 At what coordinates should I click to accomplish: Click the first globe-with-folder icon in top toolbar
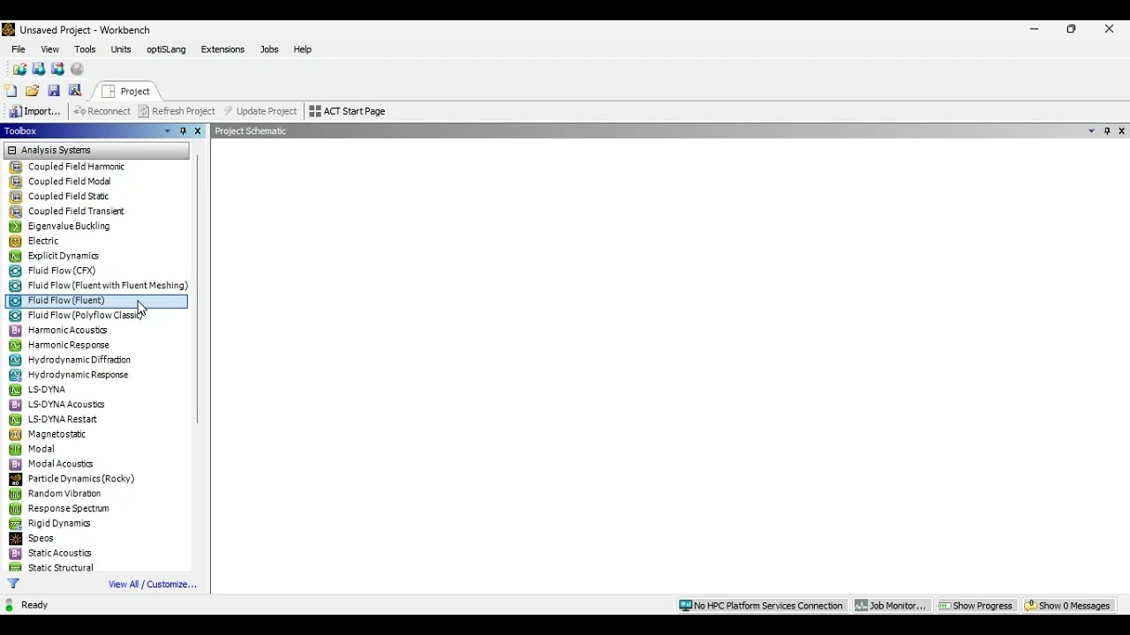pos(19,69)
